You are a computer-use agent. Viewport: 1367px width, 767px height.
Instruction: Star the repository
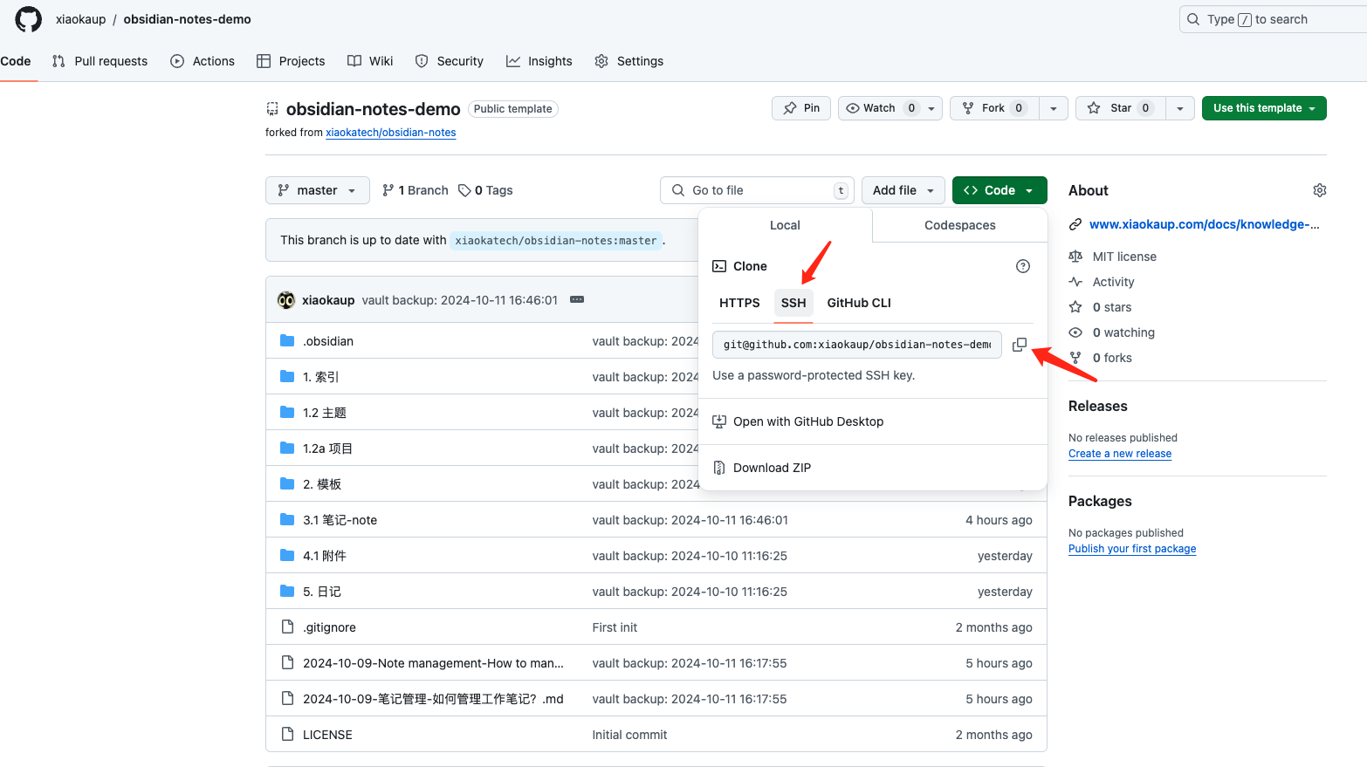click(1121, 108)
